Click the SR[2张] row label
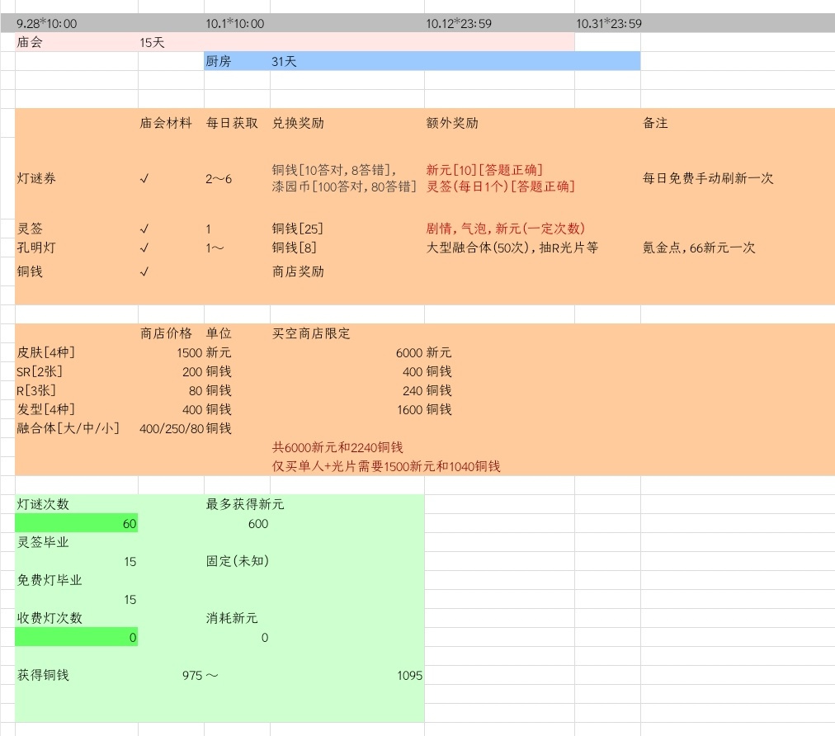Screen dimensions: 835x736 (x=40, y=372)
